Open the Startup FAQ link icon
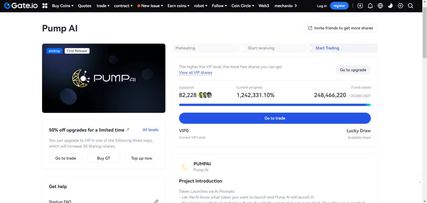Screen dimensions: 427x203 point(156,201)
